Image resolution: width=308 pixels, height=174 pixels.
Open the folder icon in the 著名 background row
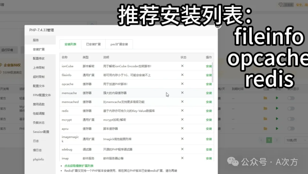click(x=265, y=119)
